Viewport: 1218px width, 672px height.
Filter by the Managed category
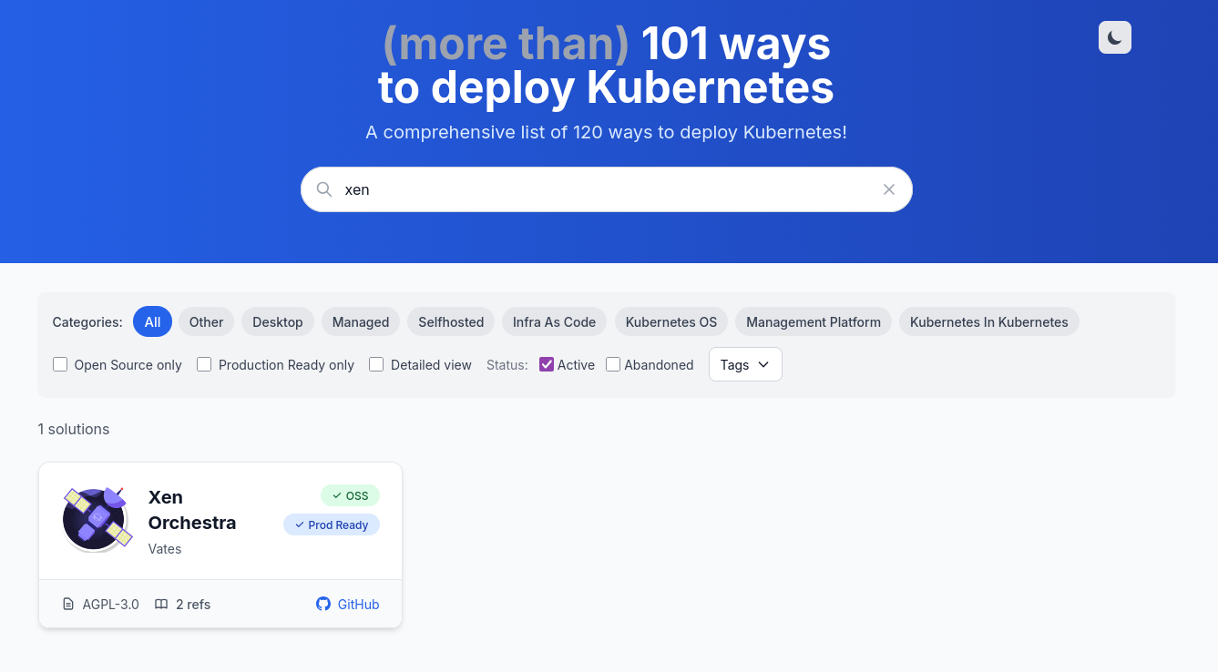361,321
